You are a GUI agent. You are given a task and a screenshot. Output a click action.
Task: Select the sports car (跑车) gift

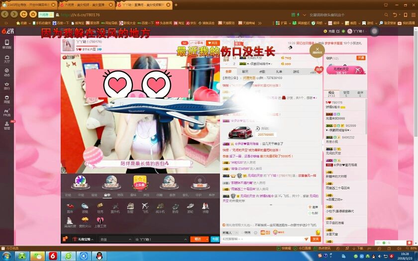tap(70, 207)
